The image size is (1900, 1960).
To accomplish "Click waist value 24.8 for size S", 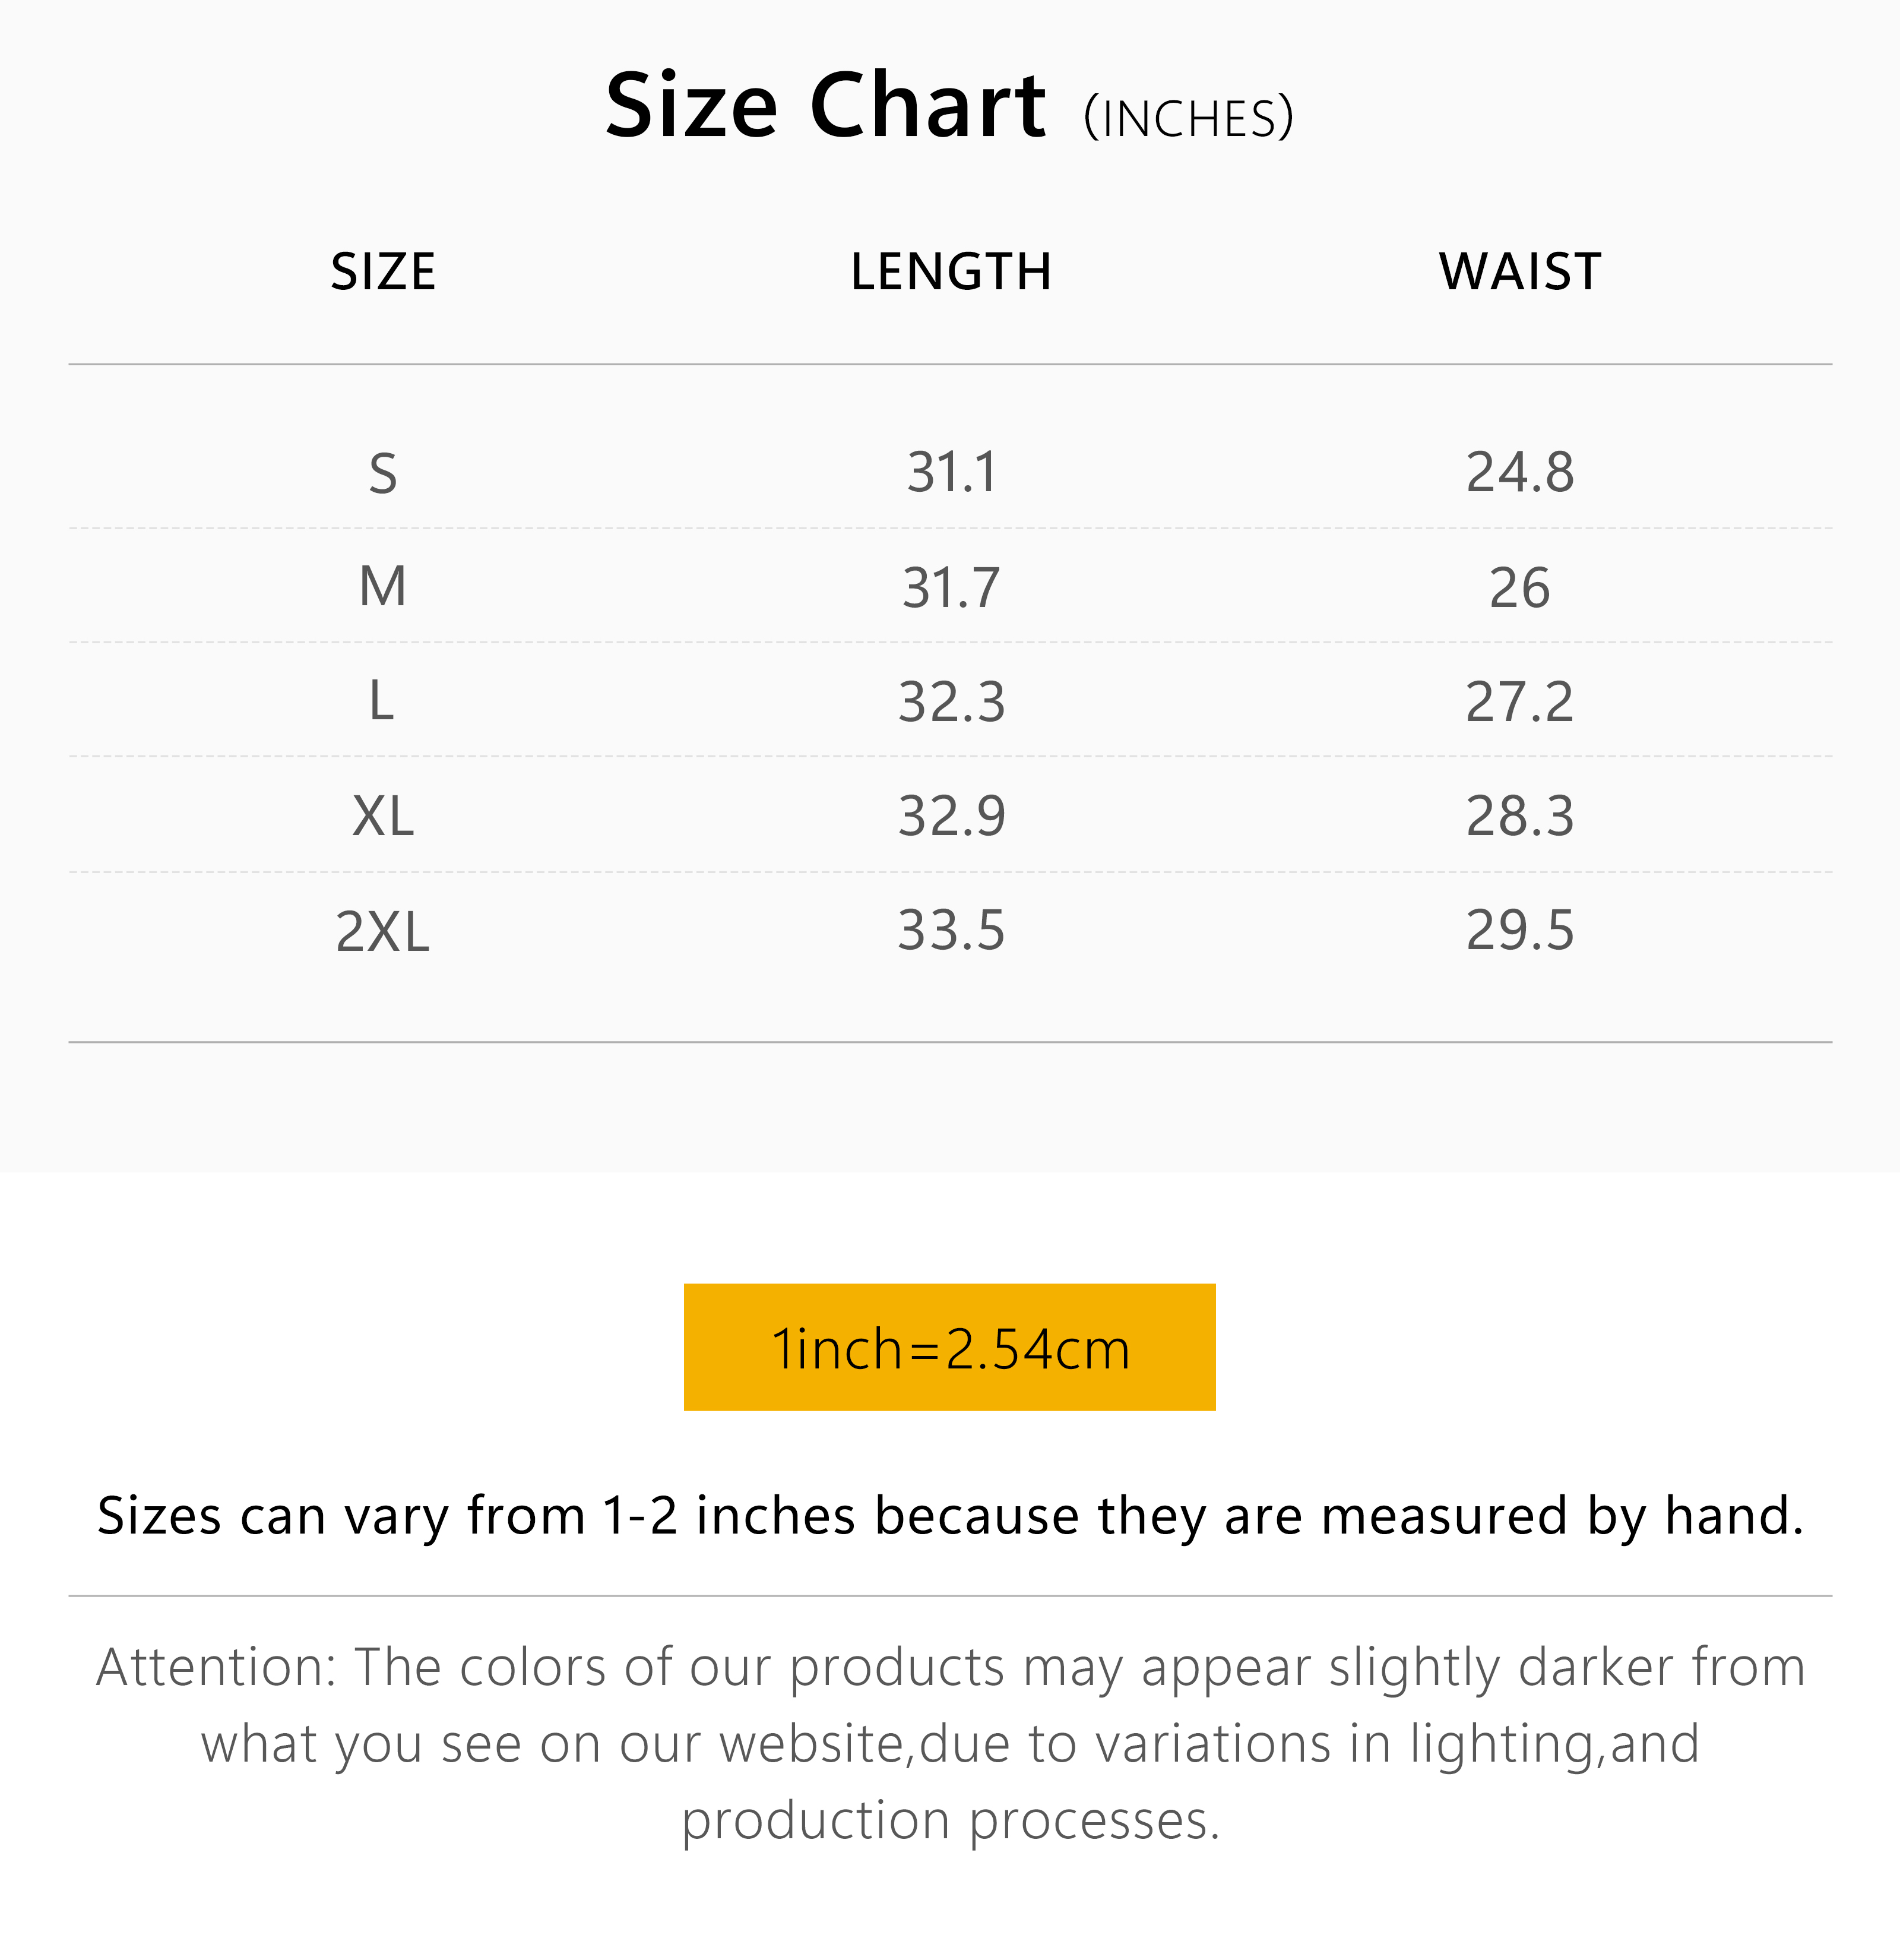I will point(1519,473).
